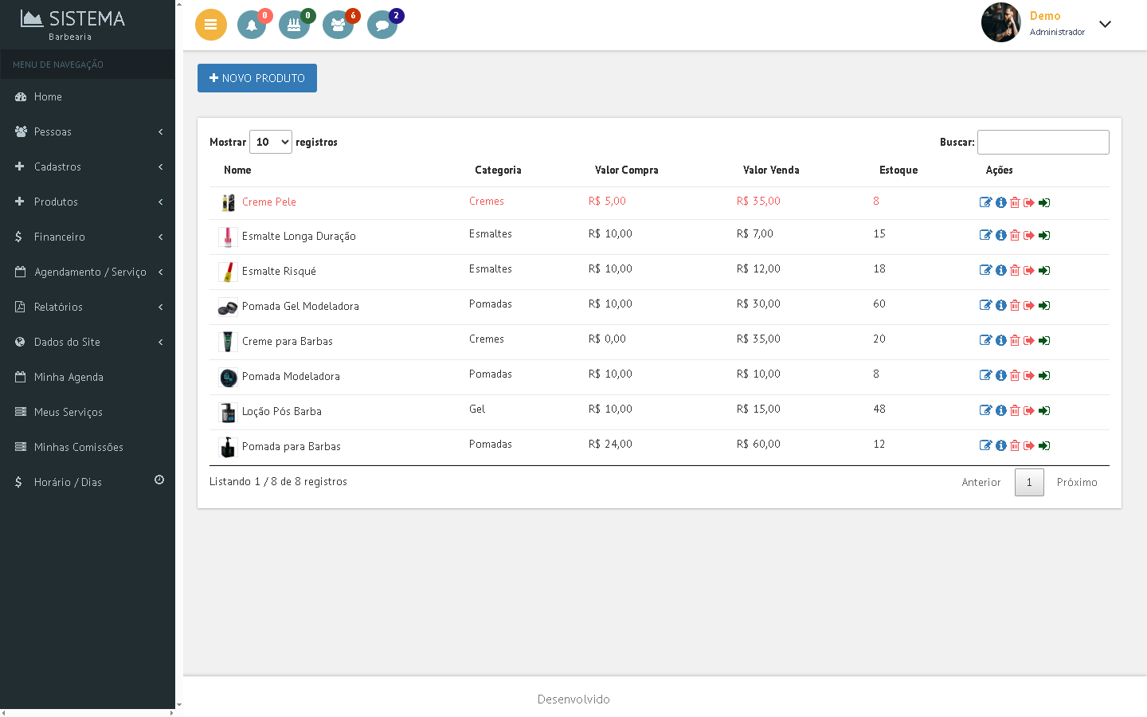This screenshot has height=717, width=1147.
Task: Open the chat messages bubble icon
Action: 382,25
